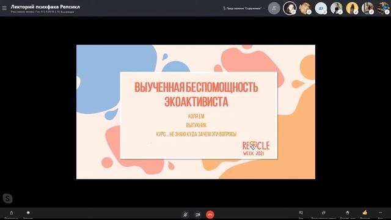Open the More options menu with three dots
This screenshot has width=391, height=220.
point(380,213)
